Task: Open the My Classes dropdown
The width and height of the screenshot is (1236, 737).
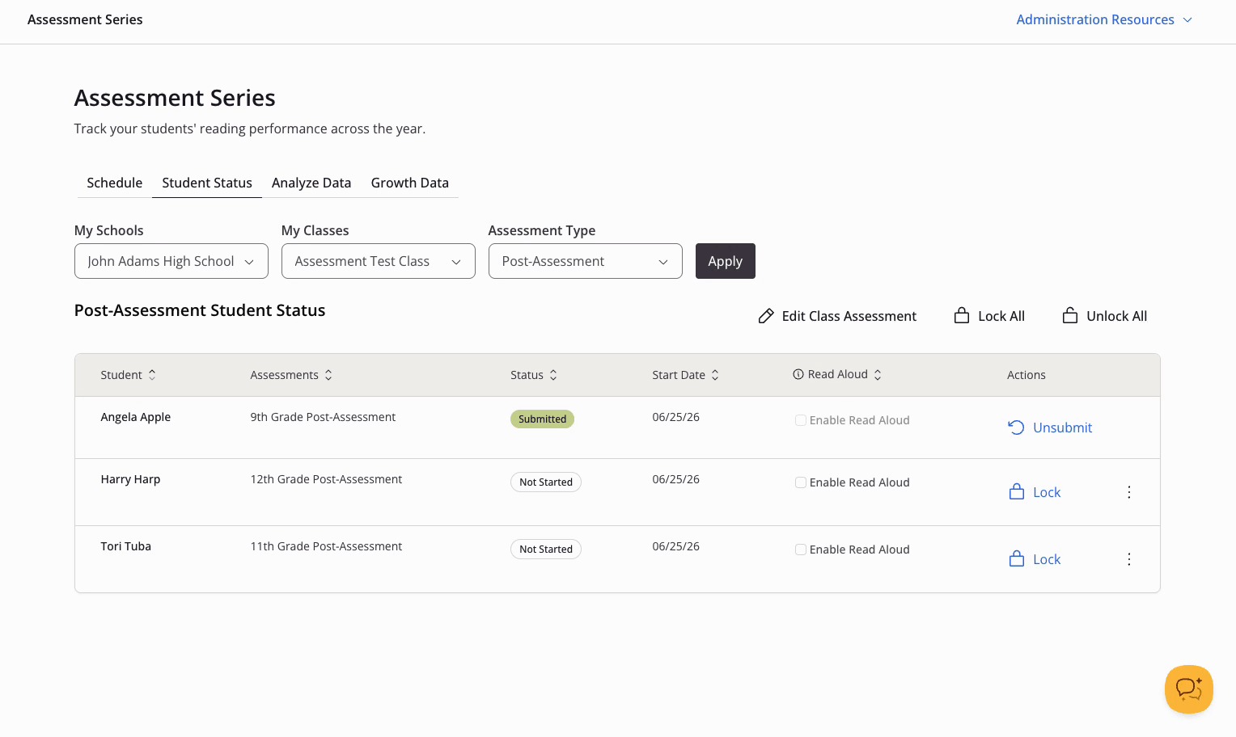Action: point(379,261)
